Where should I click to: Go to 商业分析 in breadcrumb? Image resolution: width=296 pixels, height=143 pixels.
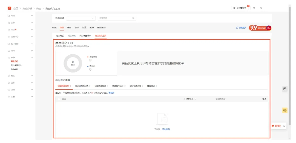(27, 9)
